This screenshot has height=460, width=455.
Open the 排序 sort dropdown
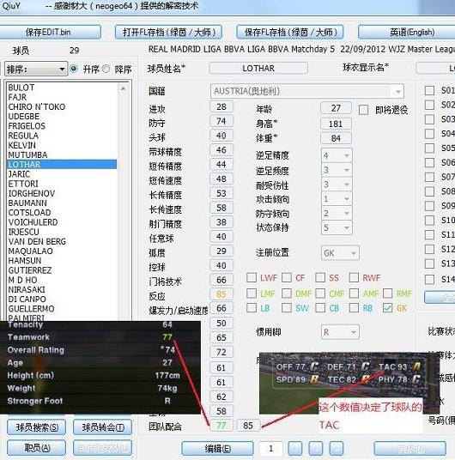[x=36, y=70]
